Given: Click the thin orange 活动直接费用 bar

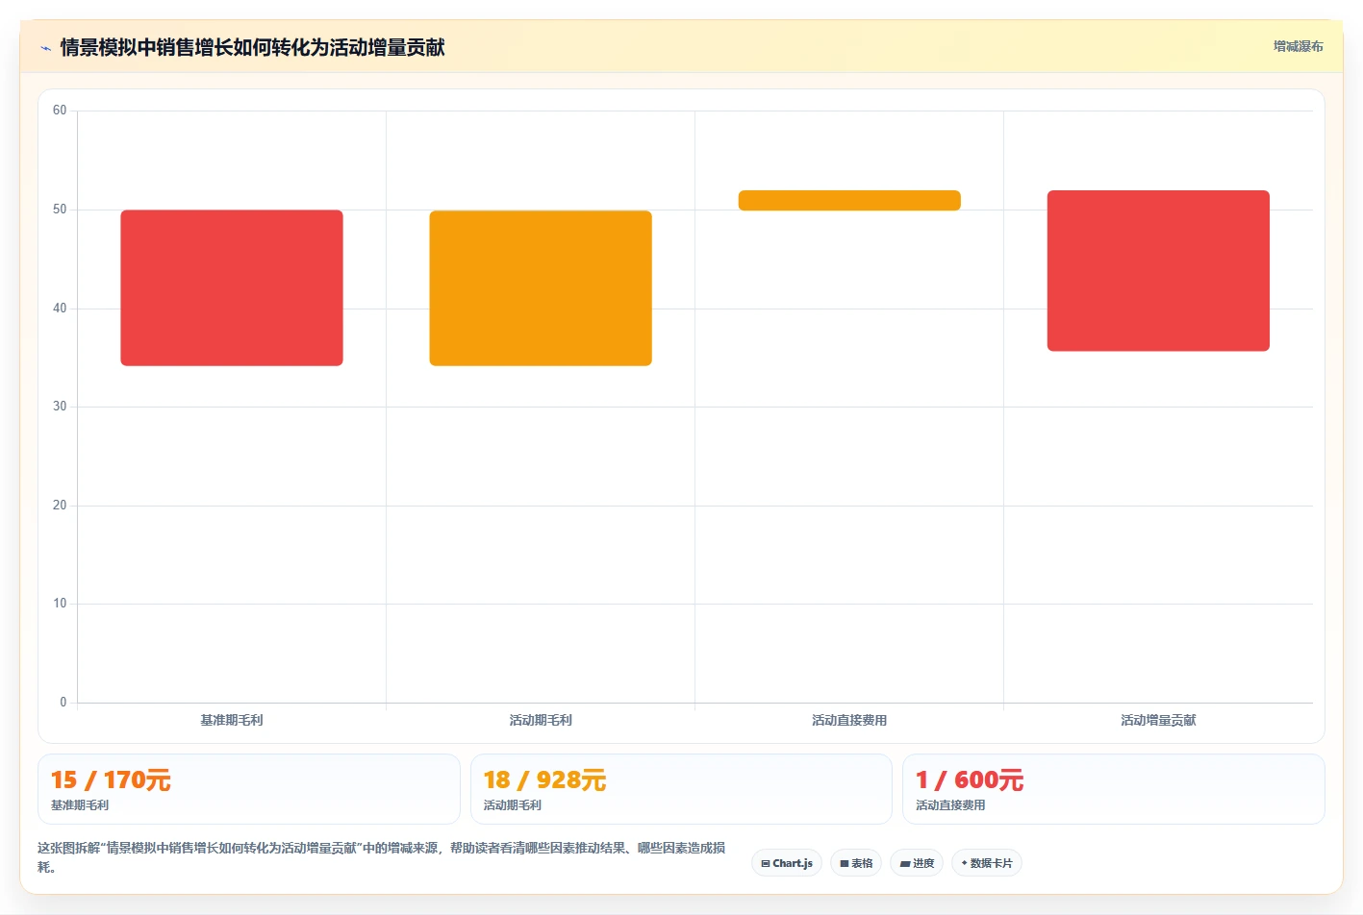Looking at the screenshot, I should [x=849, y=200].
